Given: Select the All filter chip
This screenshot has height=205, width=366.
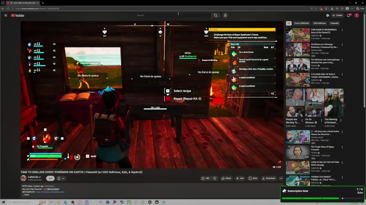Looking at the screenshot, I should (x=289, y=23).
